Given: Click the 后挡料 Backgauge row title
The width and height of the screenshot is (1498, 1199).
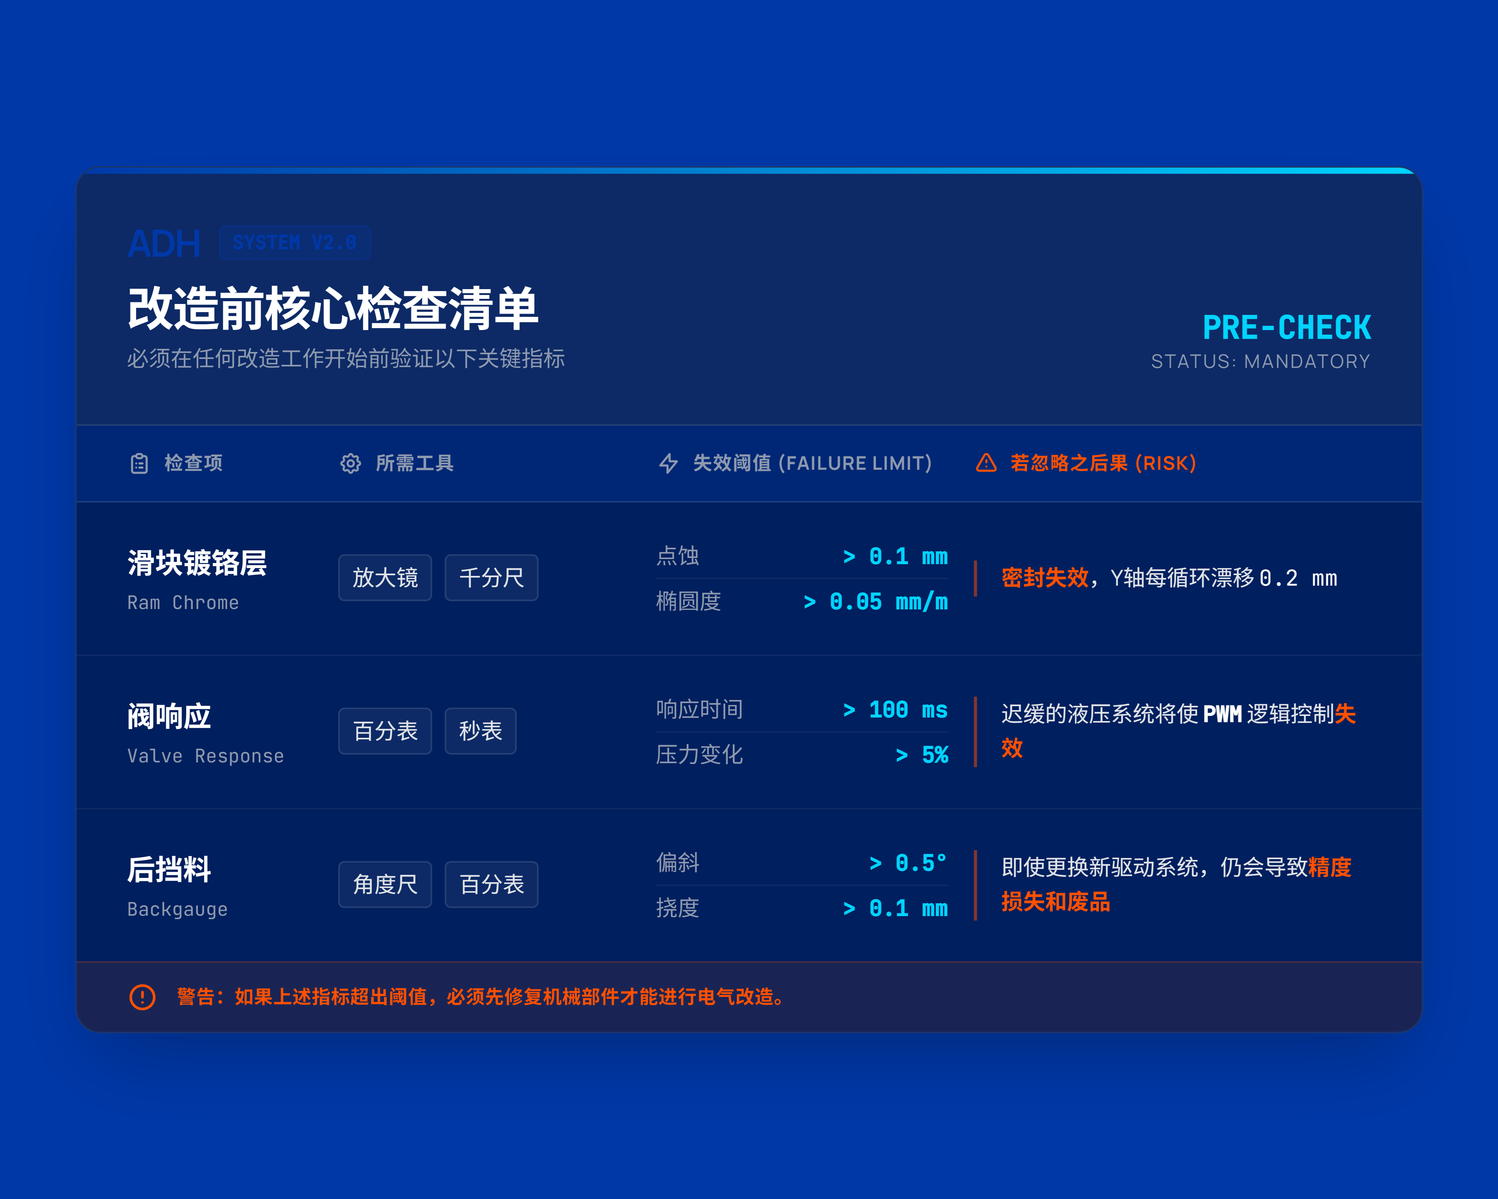Looking at the screenshot, I should 169,870.
